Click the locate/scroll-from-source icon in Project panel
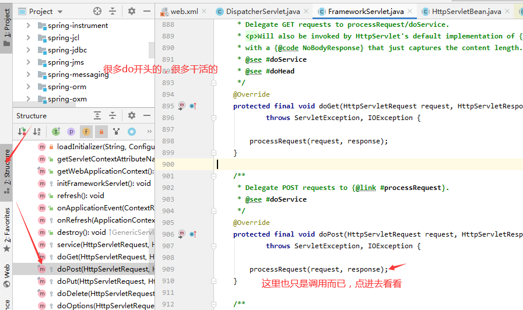The height and width of the screenshot is (310, 523). [x=97, y=11]
